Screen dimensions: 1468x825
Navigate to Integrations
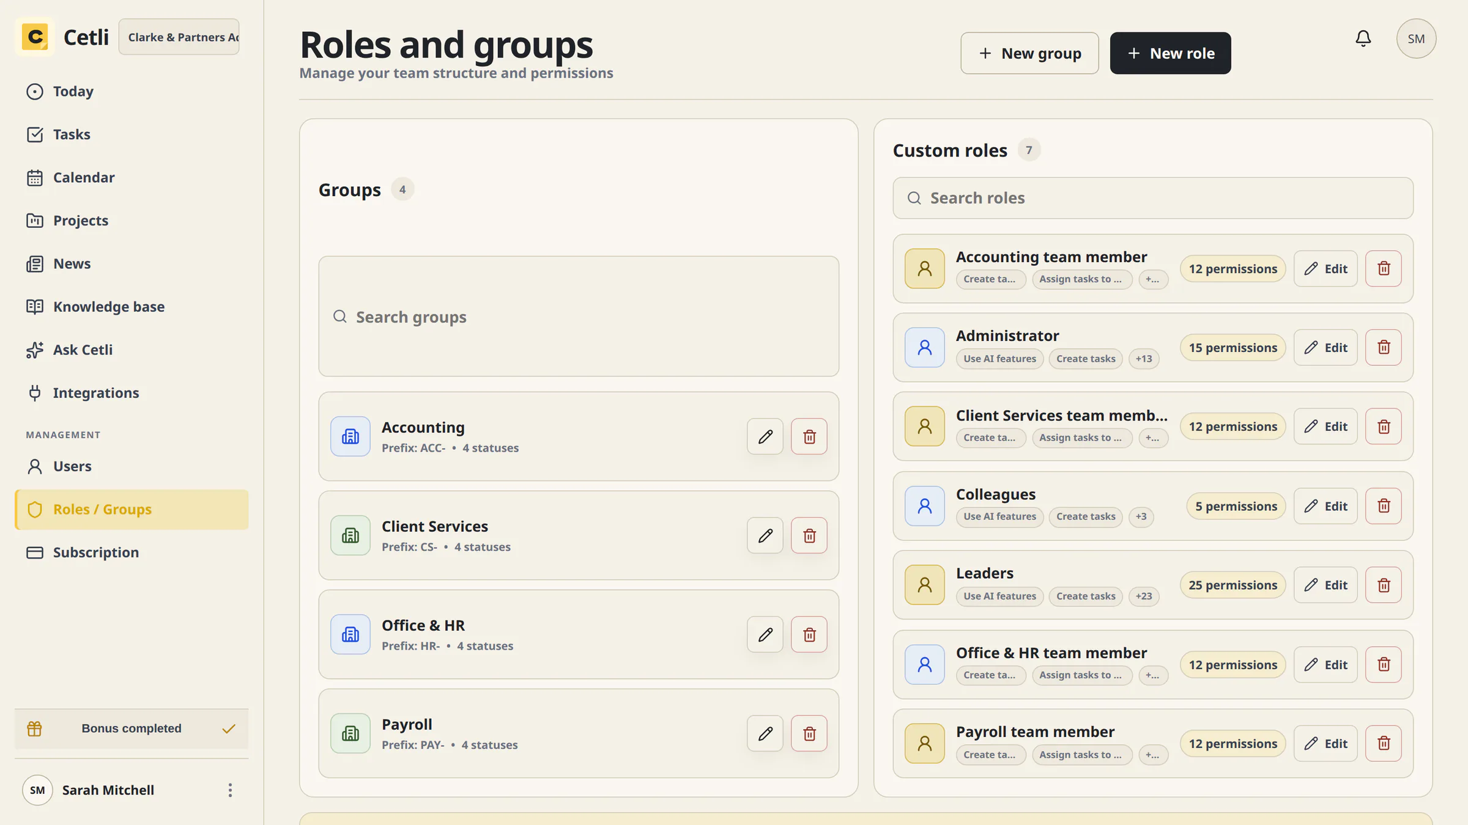132,393
